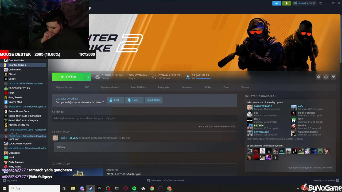The image size is (342, 192).
Task: Open Task View on taskbar
Action: click(x=64, y=189)
